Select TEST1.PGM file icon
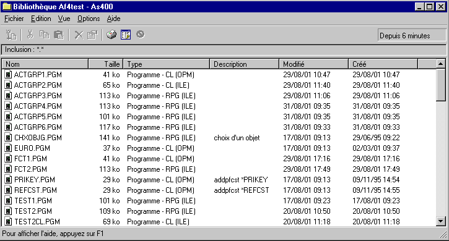 pos(8,201)
